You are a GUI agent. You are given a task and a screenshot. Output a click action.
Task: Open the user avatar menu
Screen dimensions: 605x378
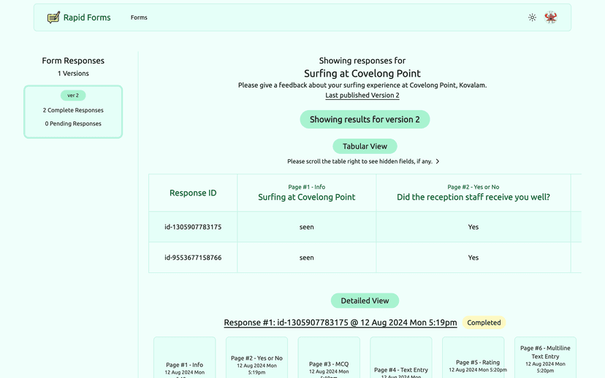(x=551, y=18)
